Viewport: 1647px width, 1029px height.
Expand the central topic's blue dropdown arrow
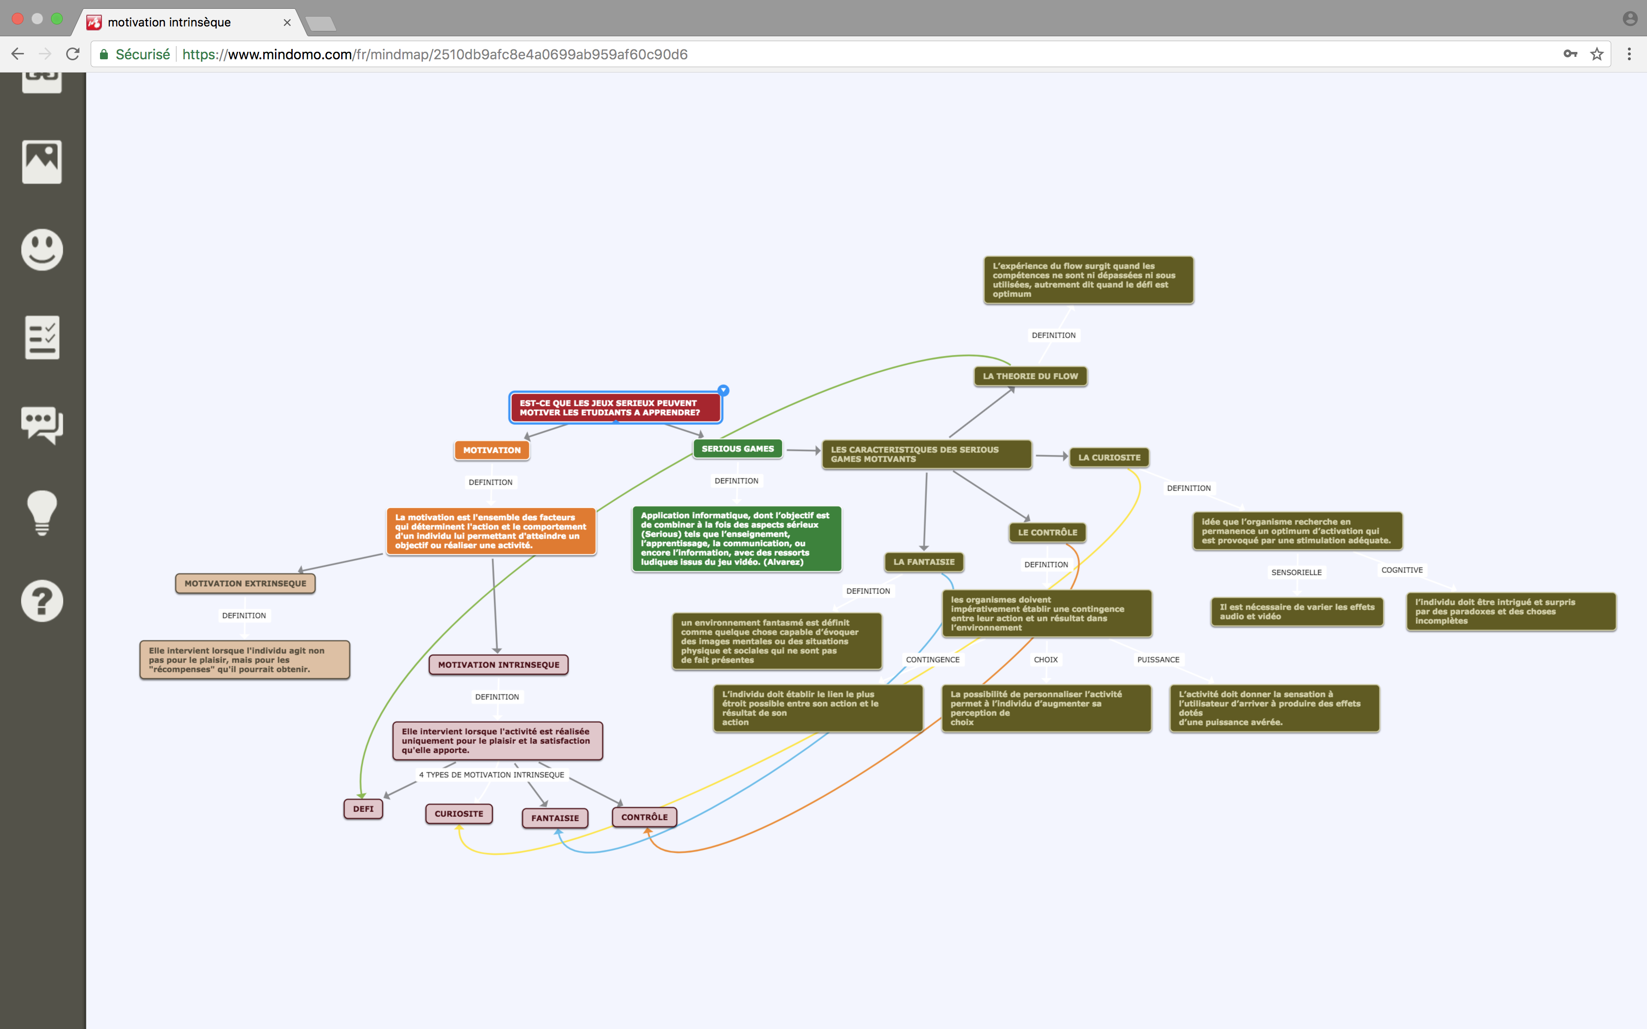pos(724,391)
